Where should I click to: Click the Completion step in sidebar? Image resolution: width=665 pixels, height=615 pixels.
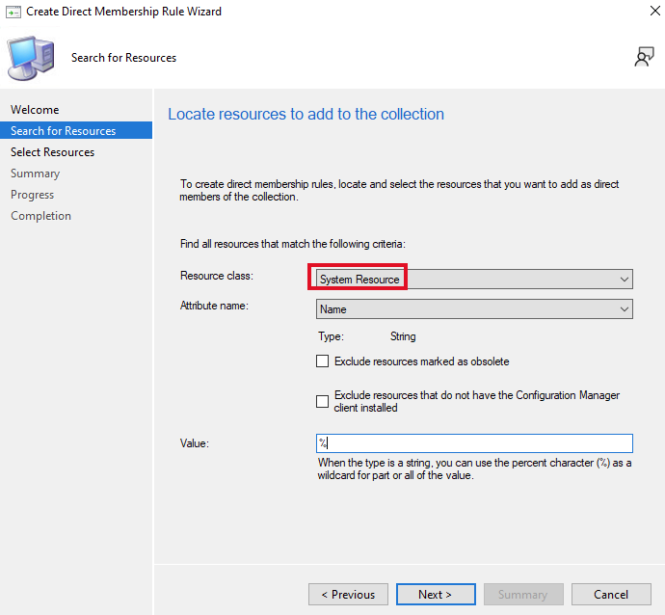coord(41,216)
